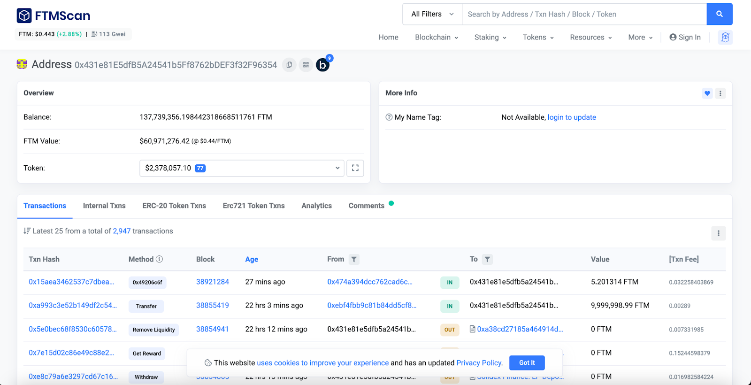Click the address blockie identicon
This screenshot has height=385, width=751.
pos(22,64)
